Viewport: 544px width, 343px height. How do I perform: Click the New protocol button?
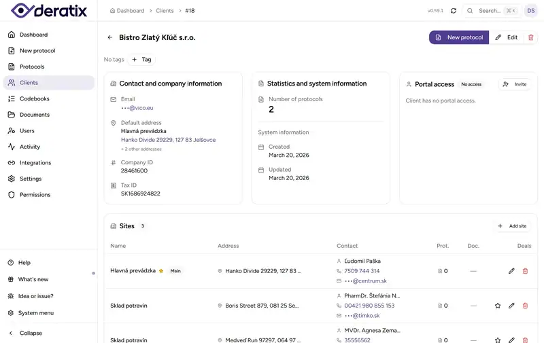coord(458,37)
